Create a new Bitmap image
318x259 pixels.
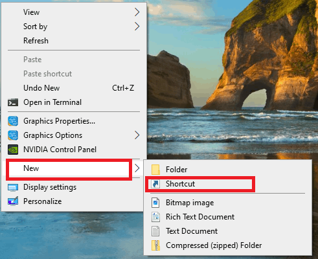click(x=228, y=203)
